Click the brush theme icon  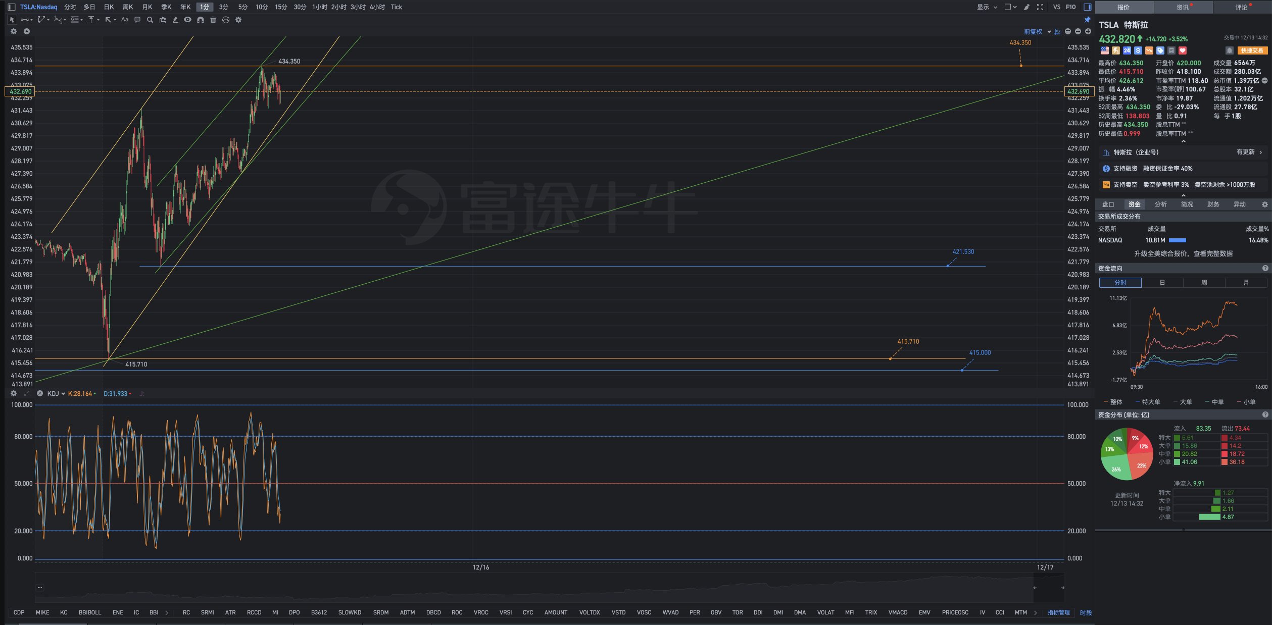click(x=1026, y=7)
